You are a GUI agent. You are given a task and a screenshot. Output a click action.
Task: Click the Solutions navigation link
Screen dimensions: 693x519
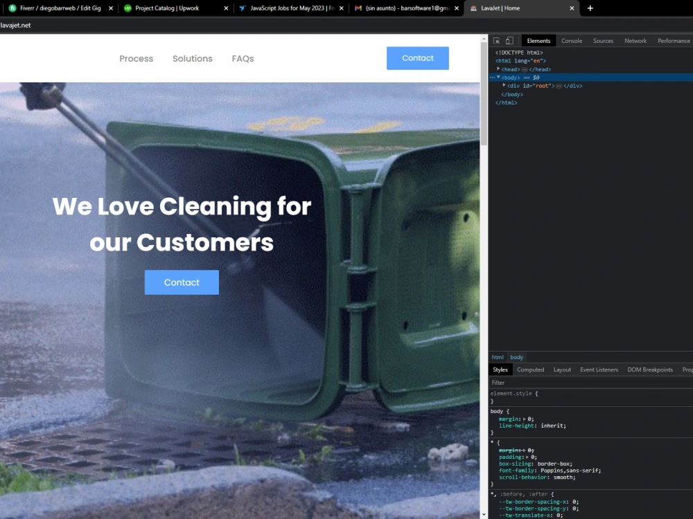pyautogui.click(x=192, y=58)
